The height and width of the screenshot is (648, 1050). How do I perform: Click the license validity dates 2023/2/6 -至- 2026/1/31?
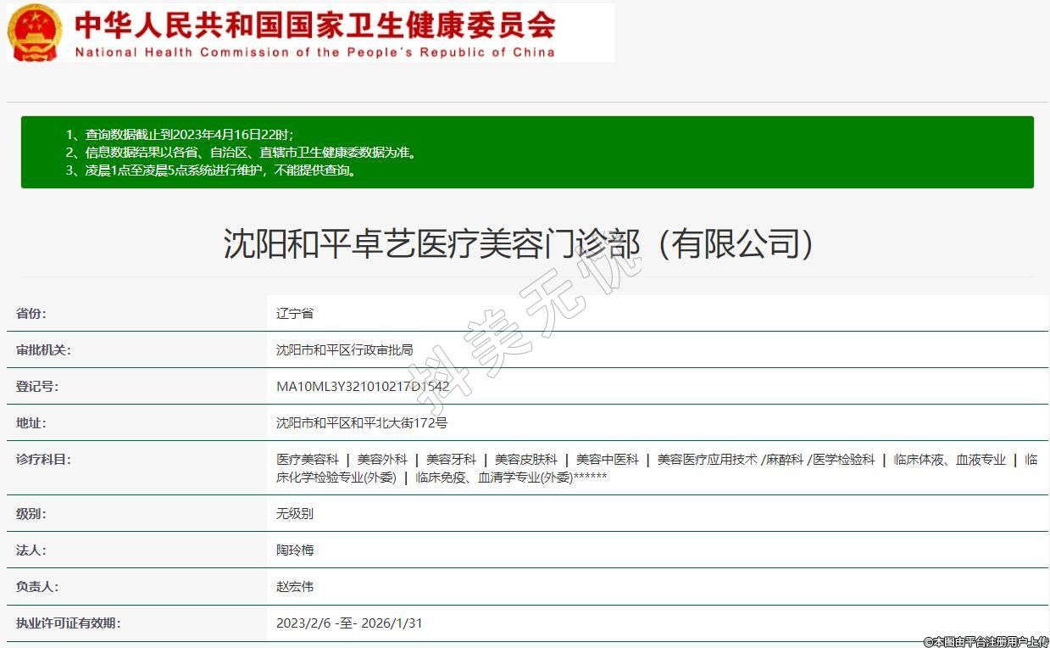tap(349, 623)
